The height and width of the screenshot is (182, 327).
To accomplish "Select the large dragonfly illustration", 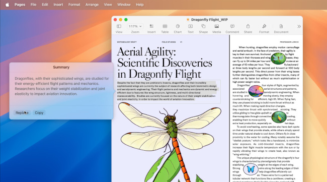I will (170, 142).
